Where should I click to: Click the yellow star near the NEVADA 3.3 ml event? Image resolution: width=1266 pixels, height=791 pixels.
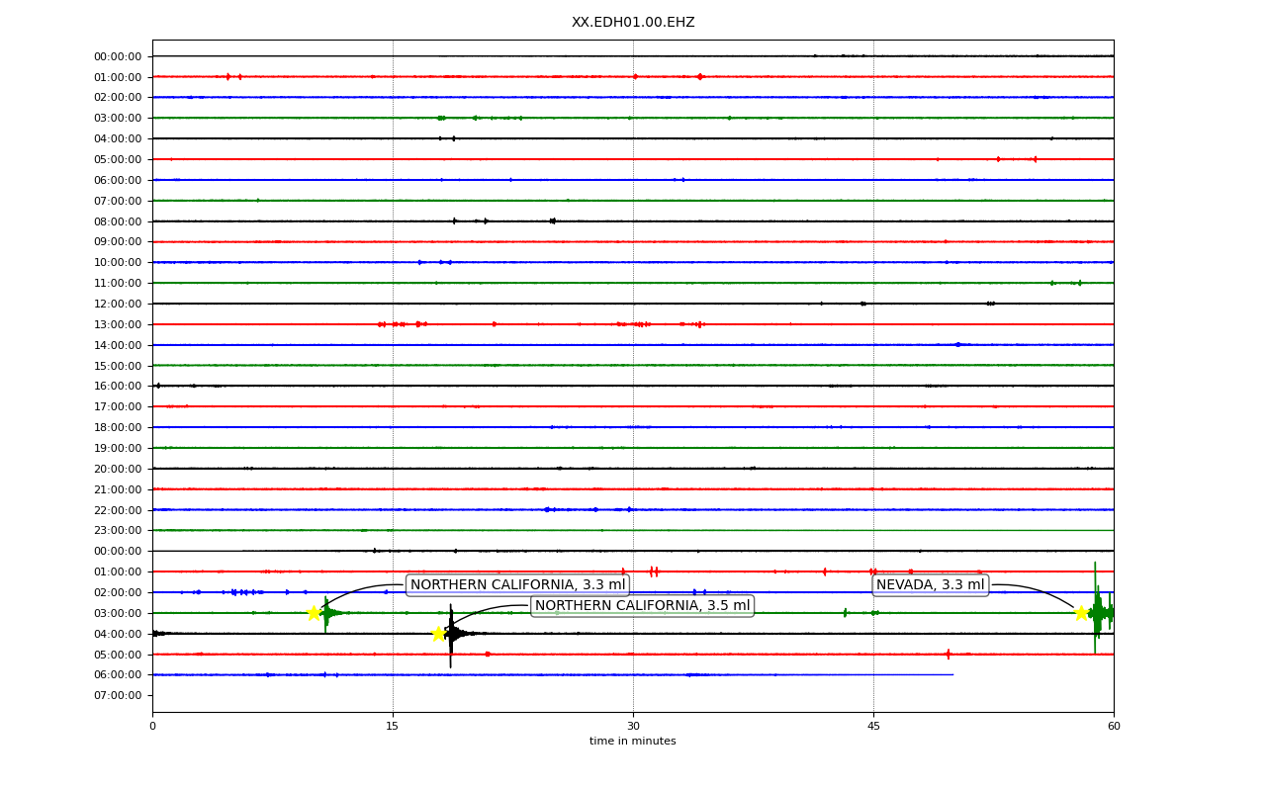(x=1081, y=613)
